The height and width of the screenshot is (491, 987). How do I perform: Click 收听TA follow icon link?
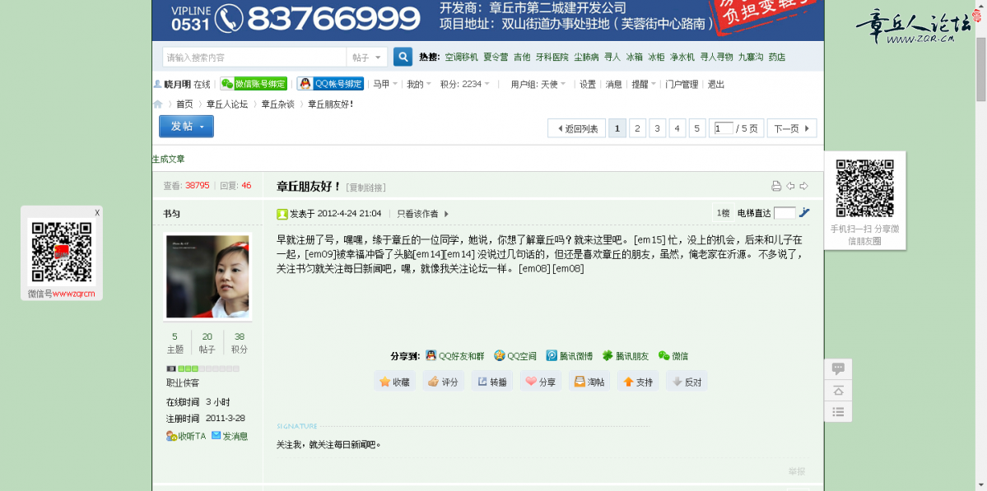(x=186, y=436)
